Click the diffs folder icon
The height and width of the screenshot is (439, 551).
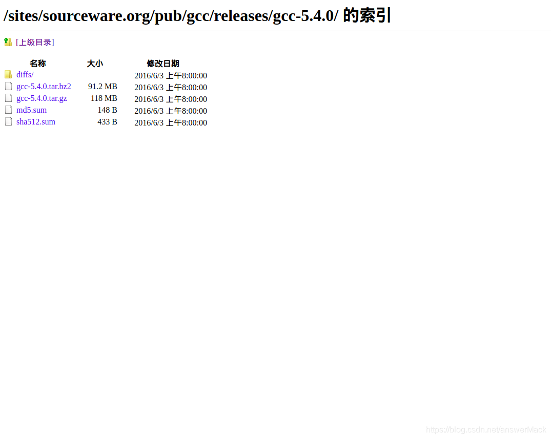point(8,74)
